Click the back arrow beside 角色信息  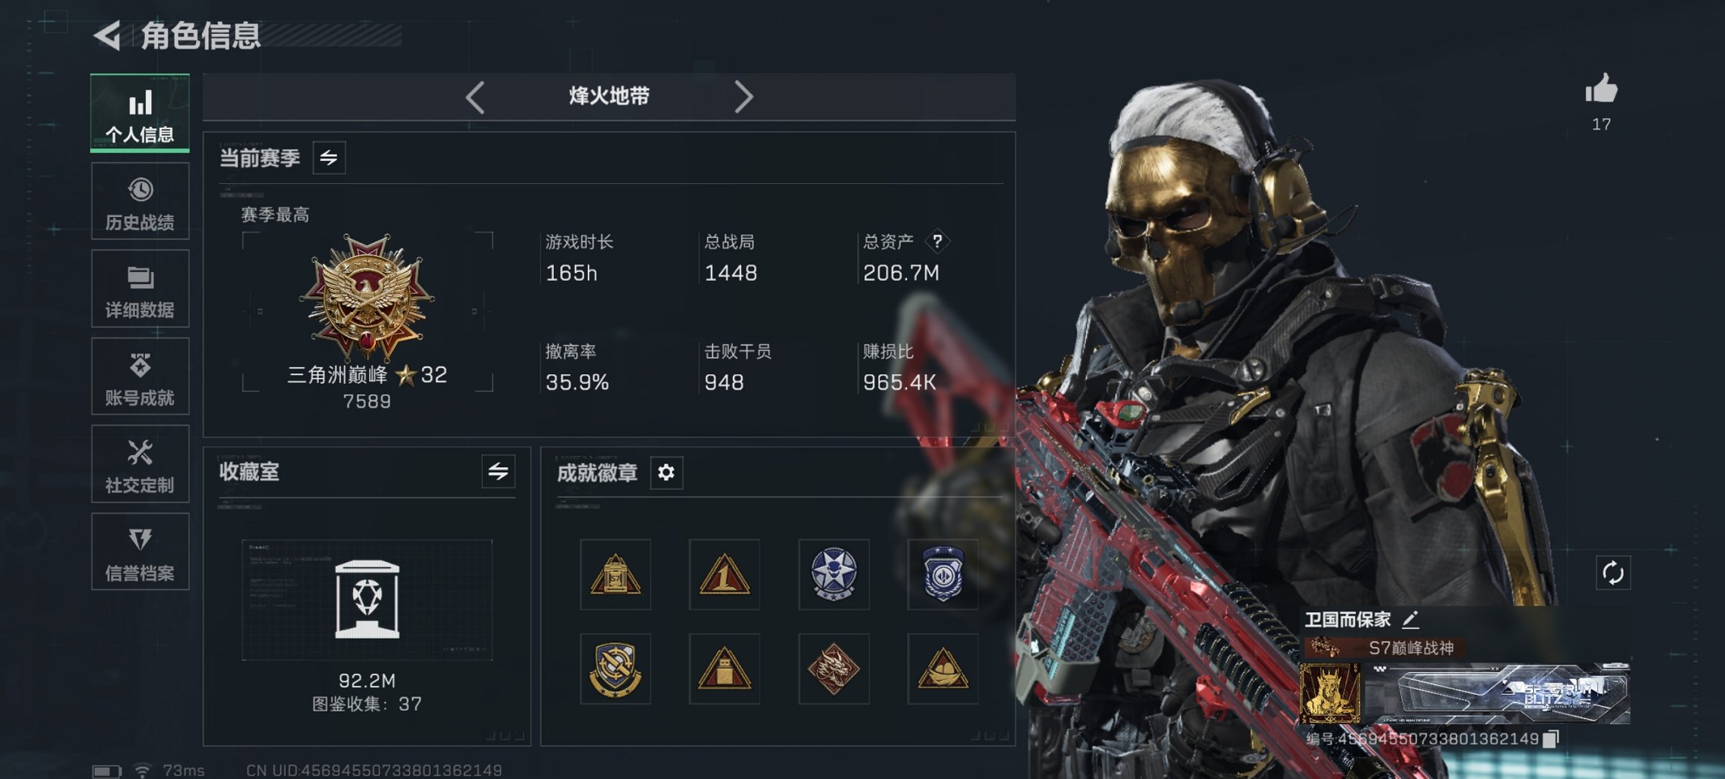click(x=107, y=35)
